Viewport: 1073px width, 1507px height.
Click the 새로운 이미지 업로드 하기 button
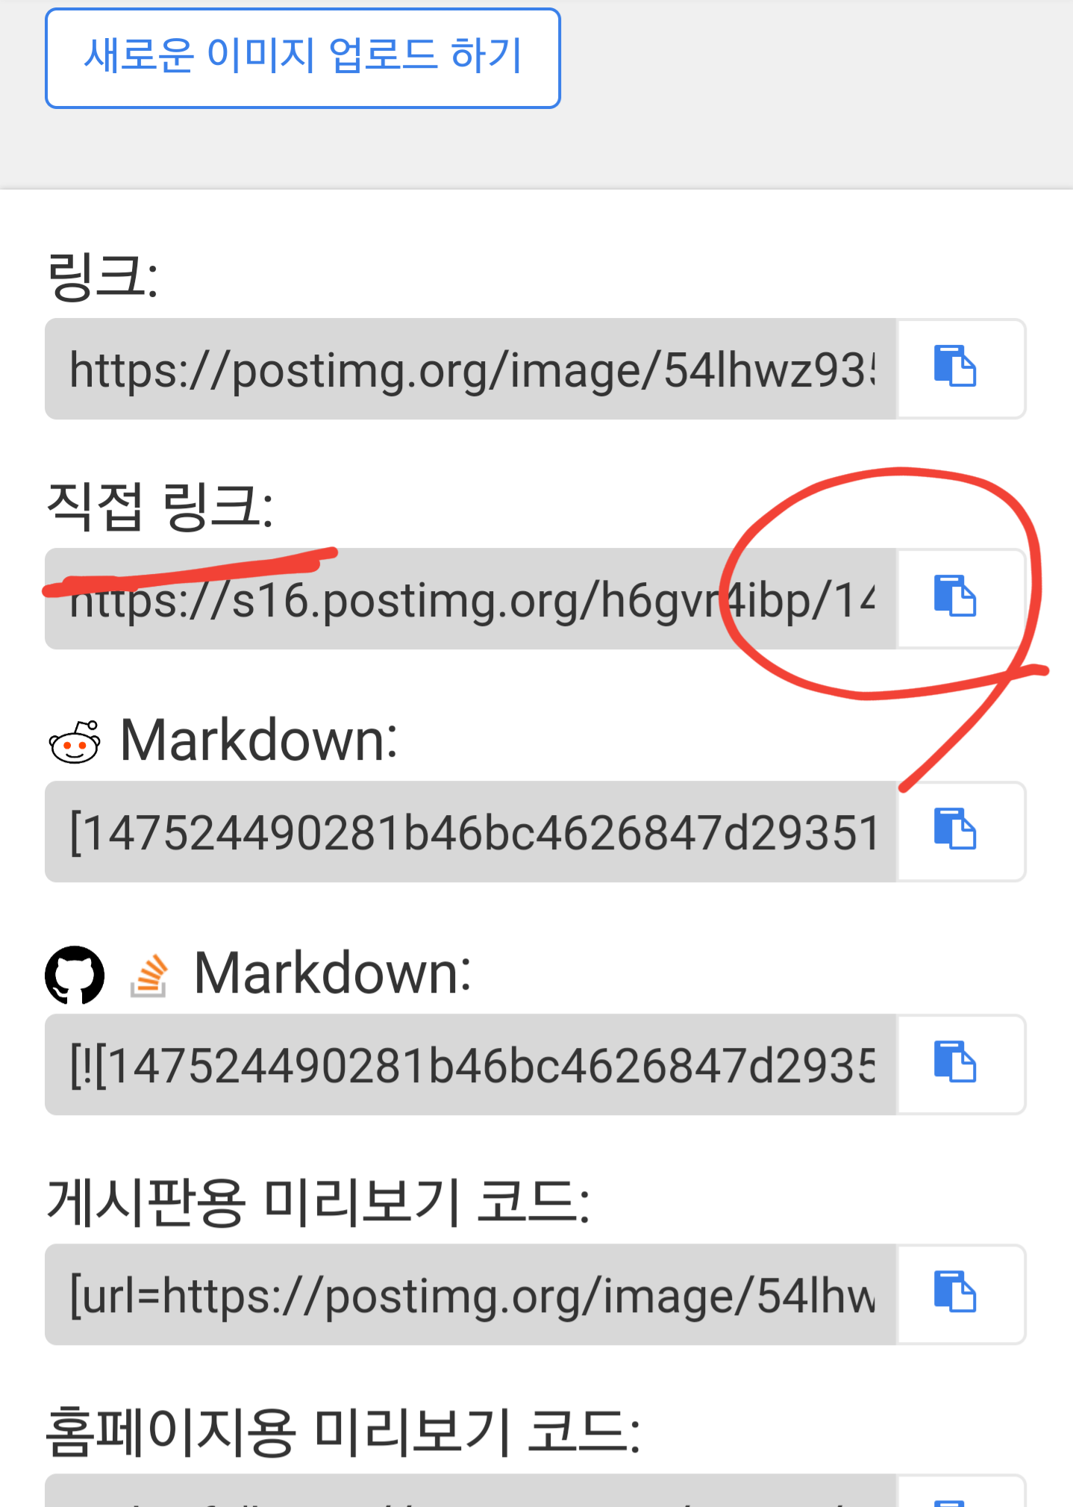pyautogui.click(x=302, y=58)
